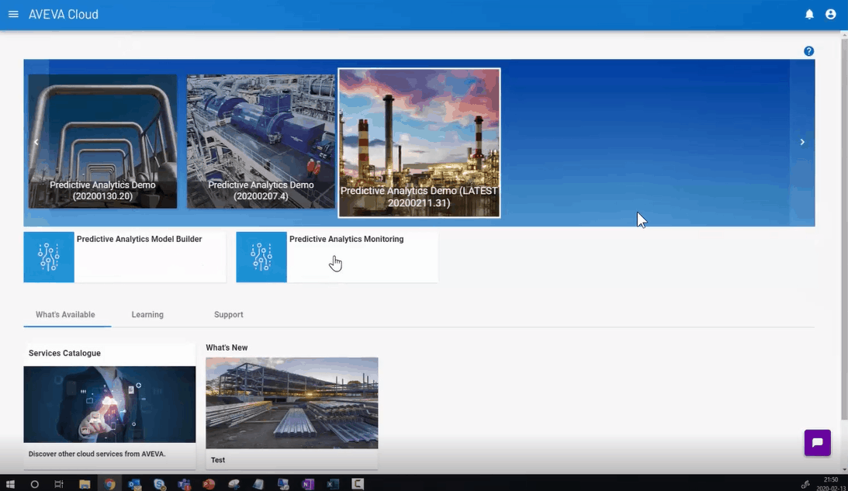Image resolution: width=848 pixels, height=491 pixels.
Task: Open Cortana search circle in taskbar
Action: (x=35, y=484)
